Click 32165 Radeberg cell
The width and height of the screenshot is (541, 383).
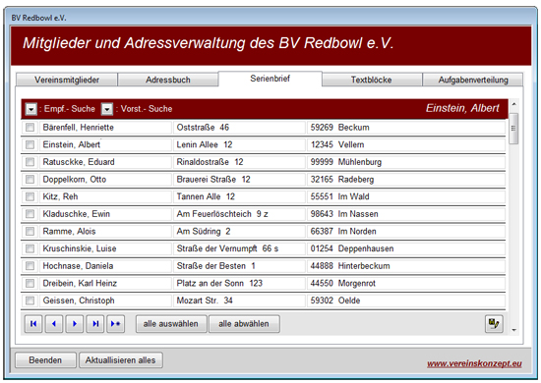click(406, 180)
